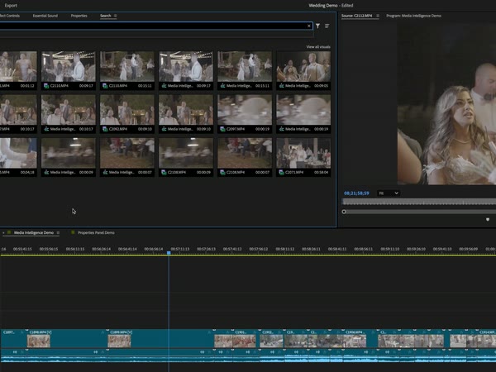Select the C1902 timeline clip
The image size is (496, 372).
tap(272, 339)
